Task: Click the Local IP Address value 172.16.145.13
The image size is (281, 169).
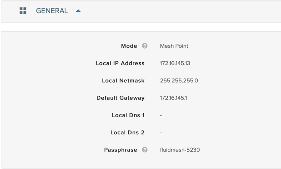Action: coord(175,63)
